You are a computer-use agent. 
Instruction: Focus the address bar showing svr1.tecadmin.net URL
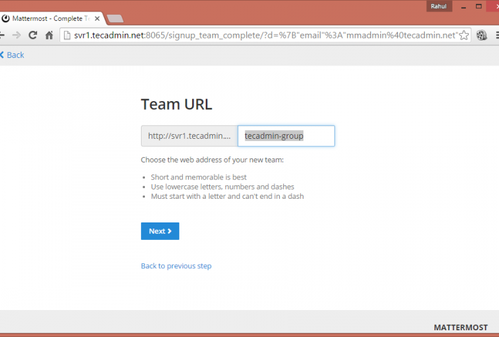point(263,35)
